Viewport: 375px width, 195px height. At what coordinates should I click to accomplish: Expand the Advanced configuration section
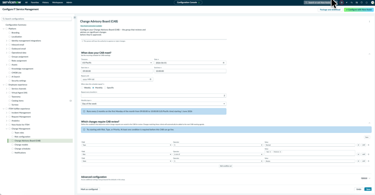[369, 179]
